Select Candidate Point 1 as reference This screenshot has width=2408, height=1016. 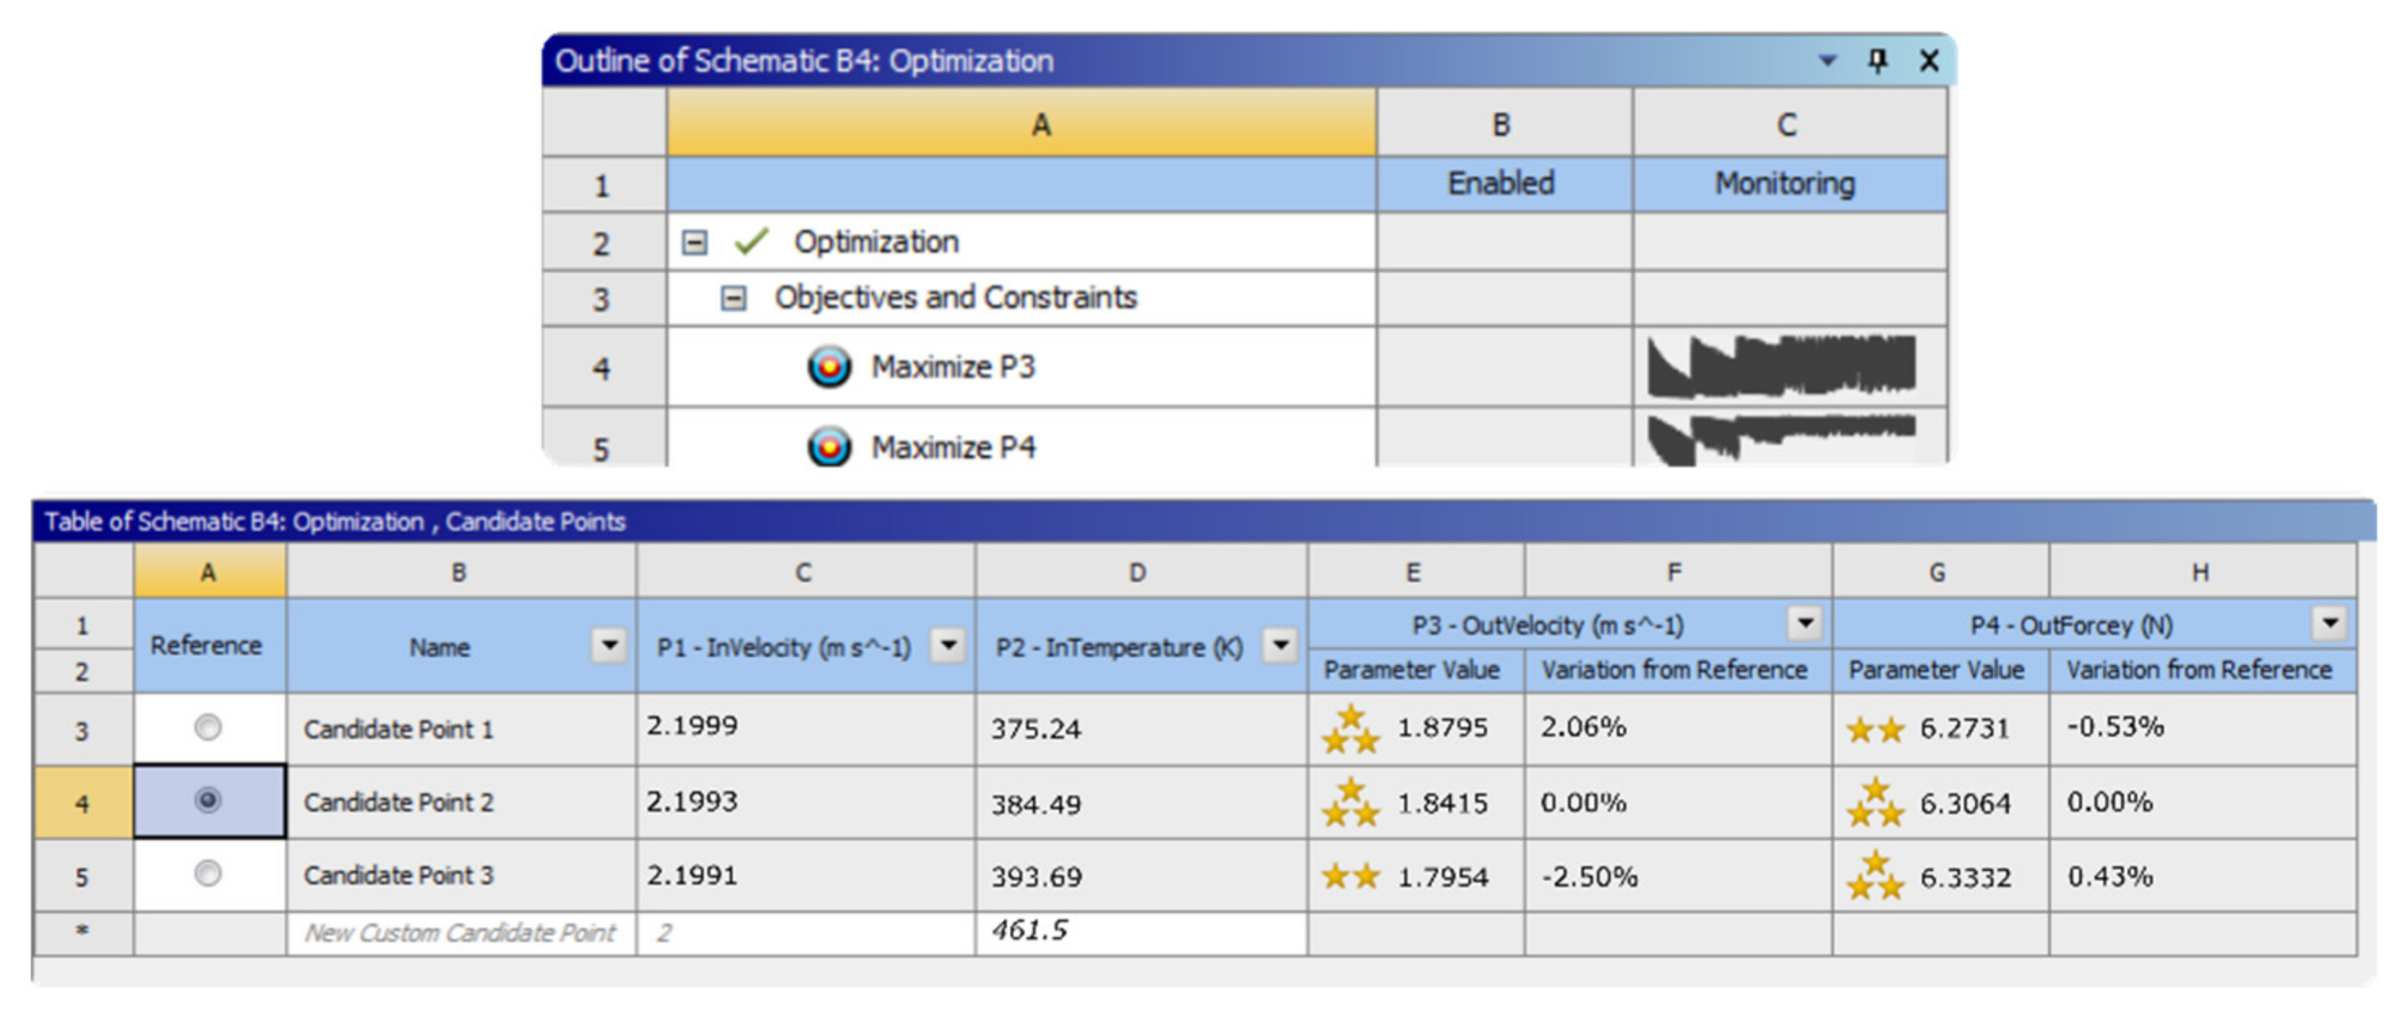(x=208, y=728)
